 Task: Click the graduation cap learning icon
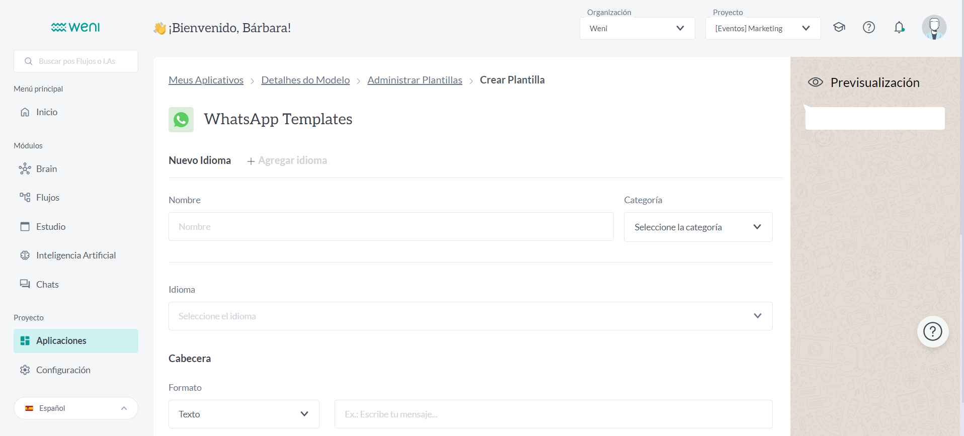tap(839, 28)
